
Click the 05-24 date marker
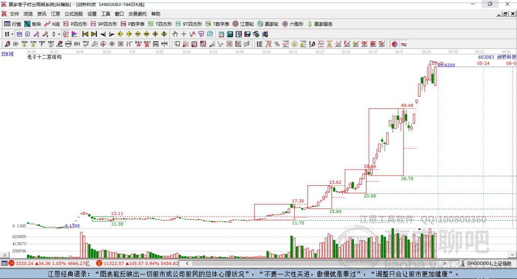pos(483,63)
